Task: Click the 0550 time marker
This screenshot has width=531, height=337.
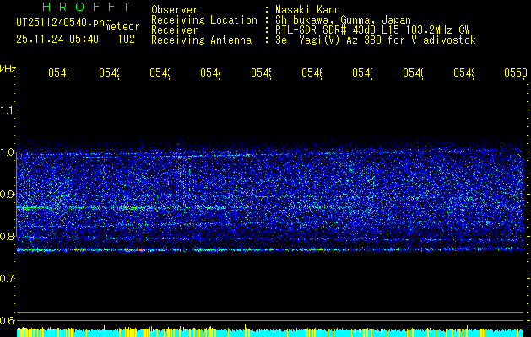Action: (516, 72)
